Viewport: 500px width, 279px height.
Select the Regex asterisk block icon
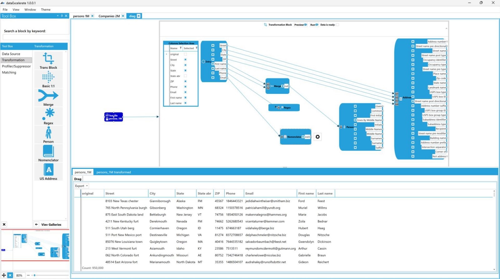click(48, 114)
